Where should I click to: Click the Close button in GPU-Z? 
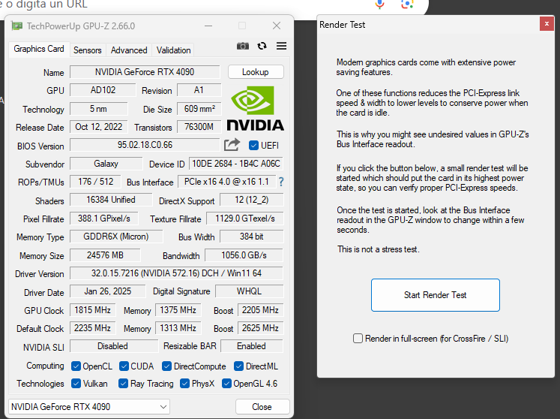pos(262,407)
